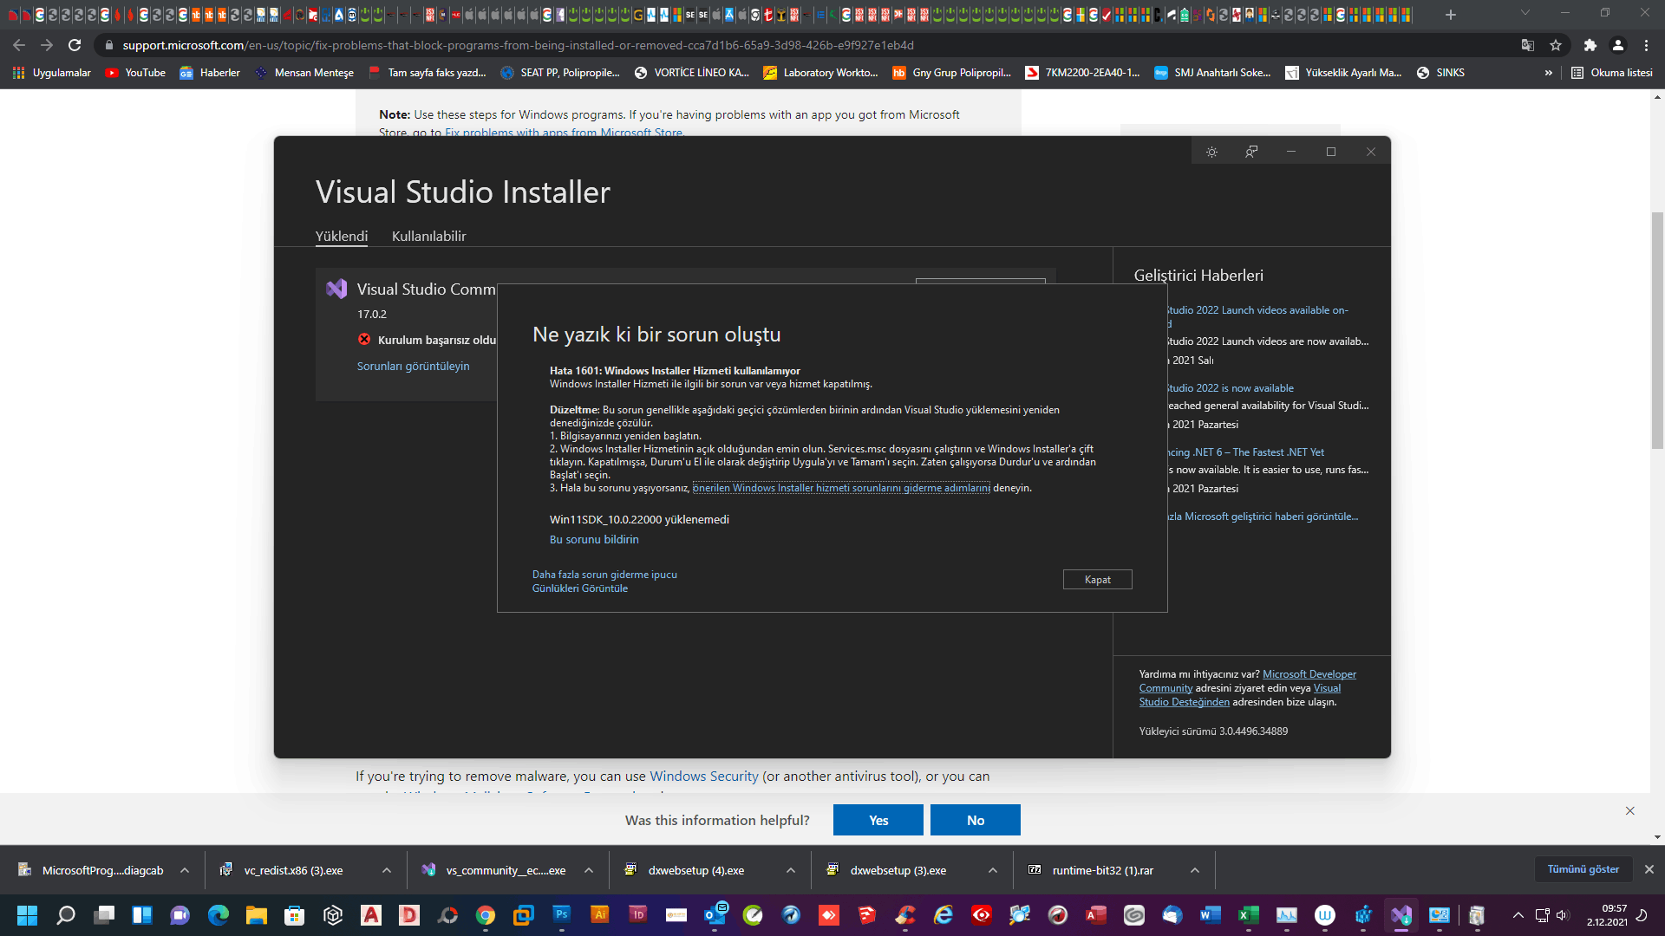Open the YouTube bookmark

pyautogui.click(x=135, y=73)
